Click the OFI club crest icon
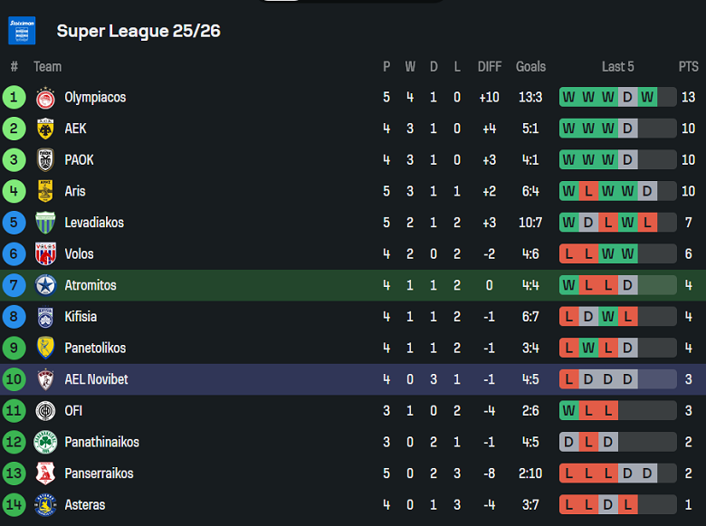706x526 pixels. (45, 411)
